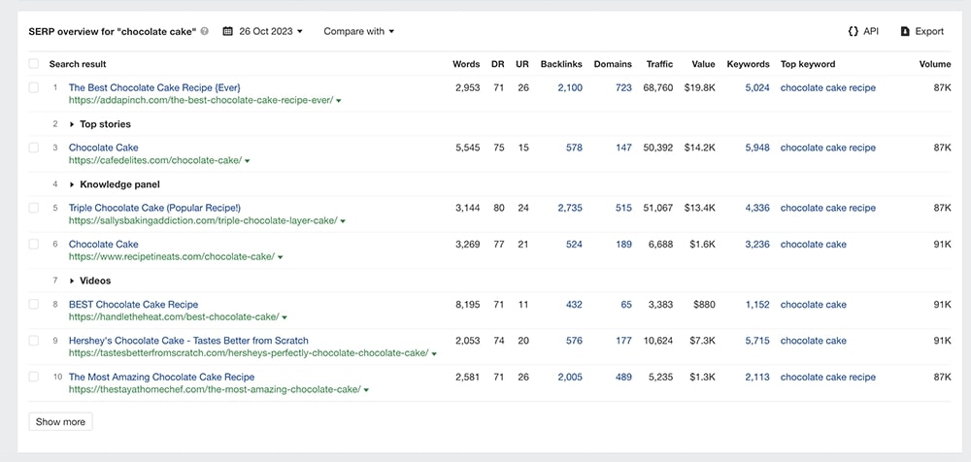Open the Compare with dropdown
Viewport: 971px width, 462px height.
[x=358, y=31]
